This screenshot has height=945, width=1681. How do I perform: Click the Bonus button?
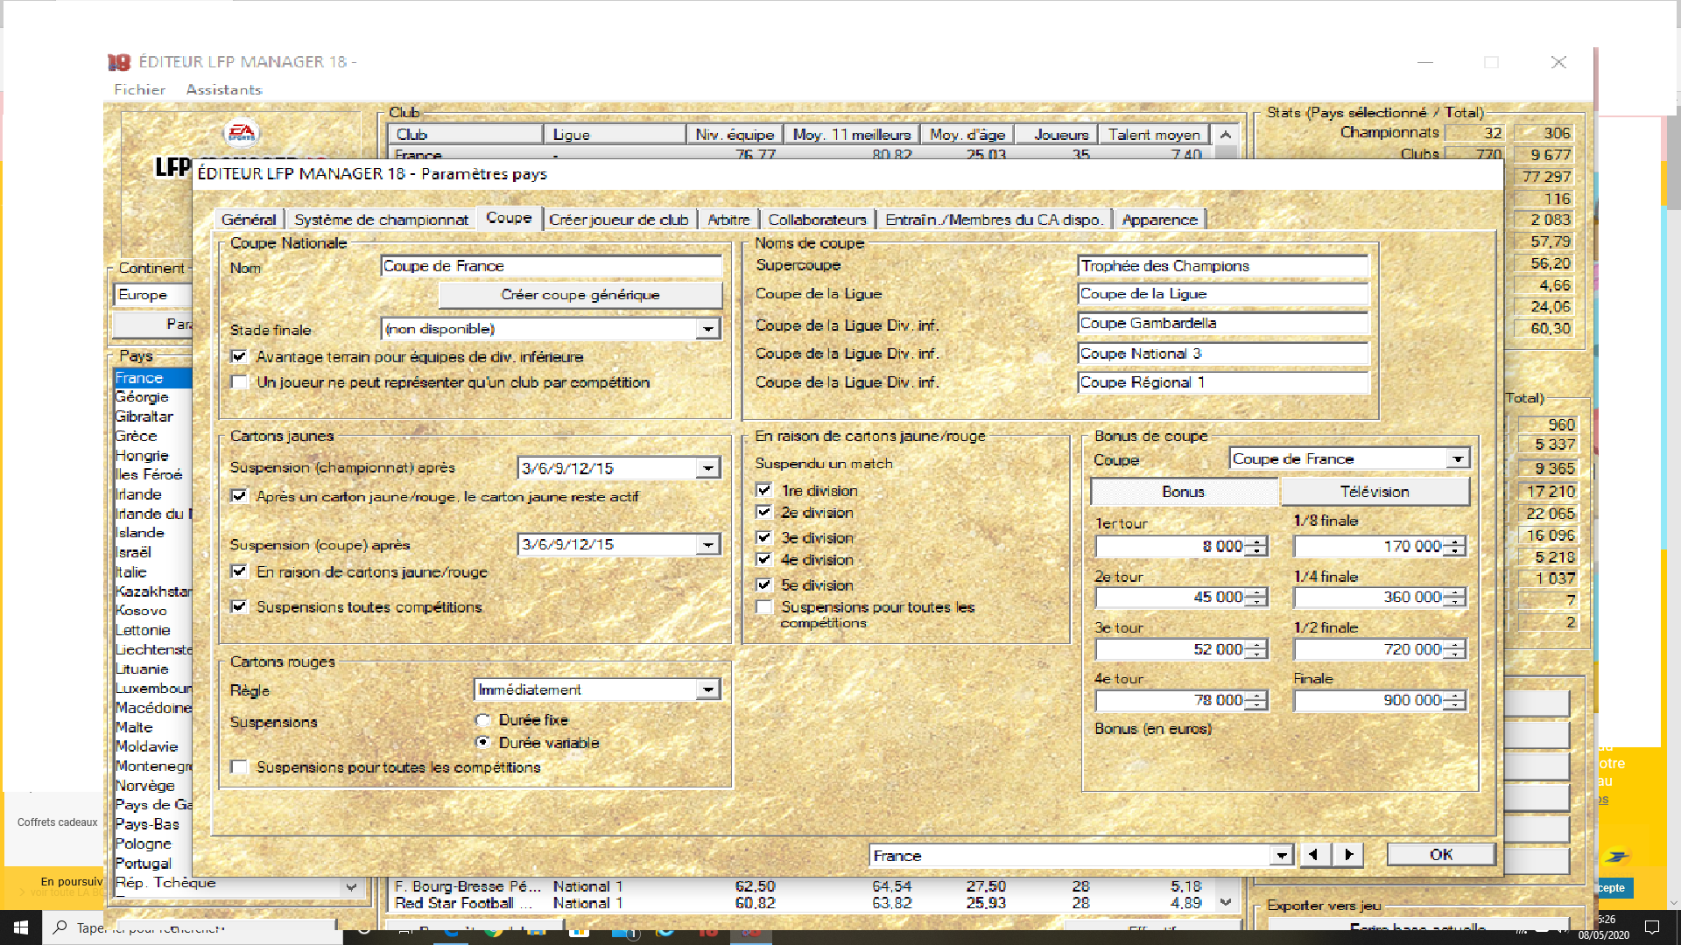pyautogui.click(x=1184, y=492)
